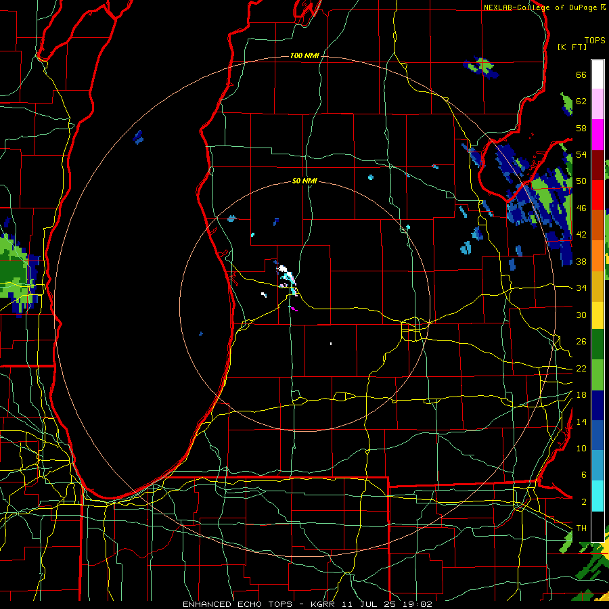
Task: Click the 10 legend value
Action: (581, 448)
